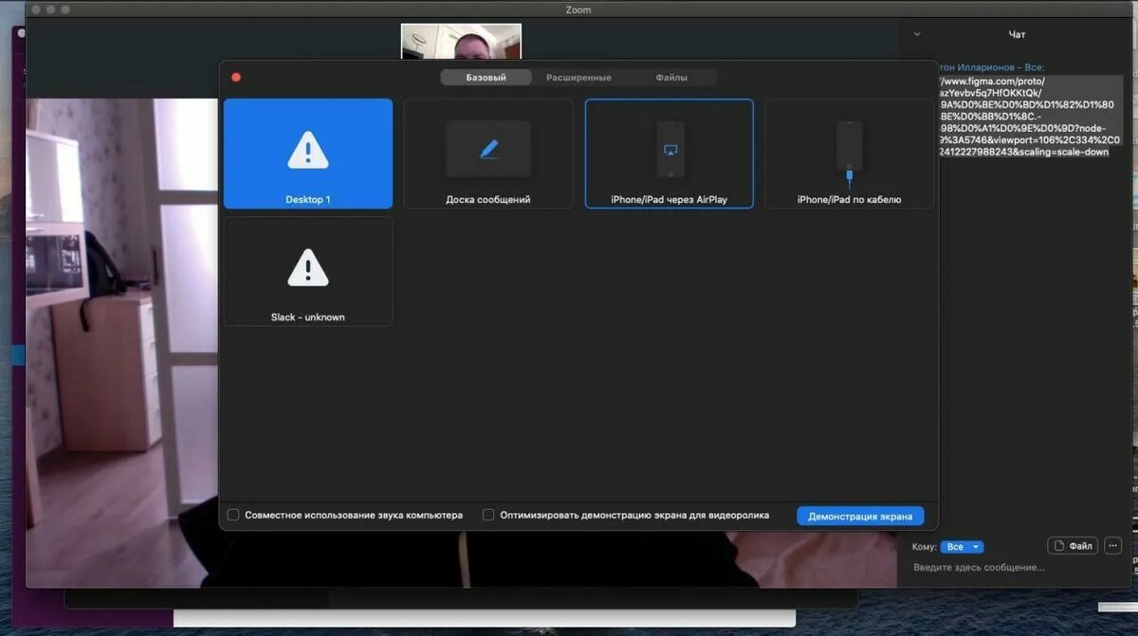Collapse the Чат panel chevron
Image resolution: width=1138 pixels, height=636 pixels.
pos(917,34)
